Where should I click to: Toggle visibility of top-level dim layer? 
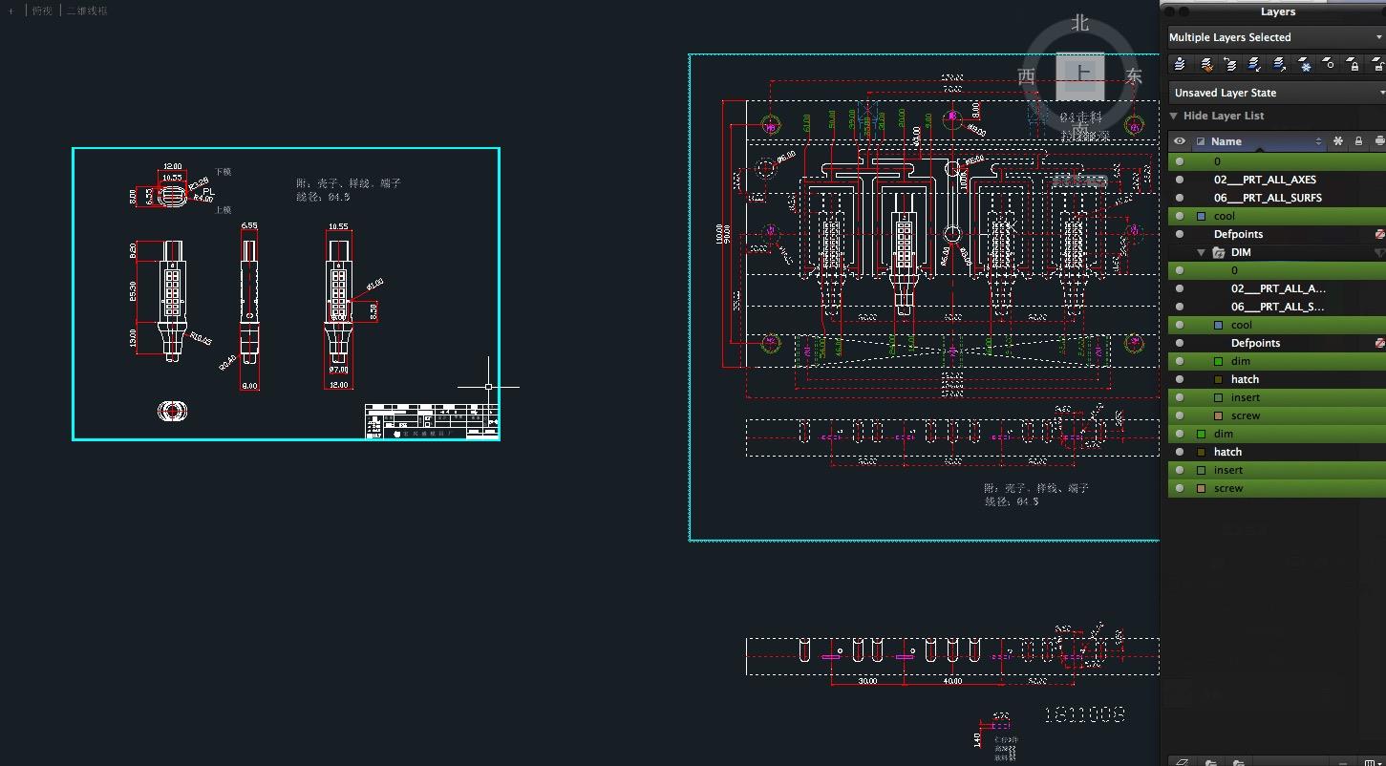pos(1180,434)
